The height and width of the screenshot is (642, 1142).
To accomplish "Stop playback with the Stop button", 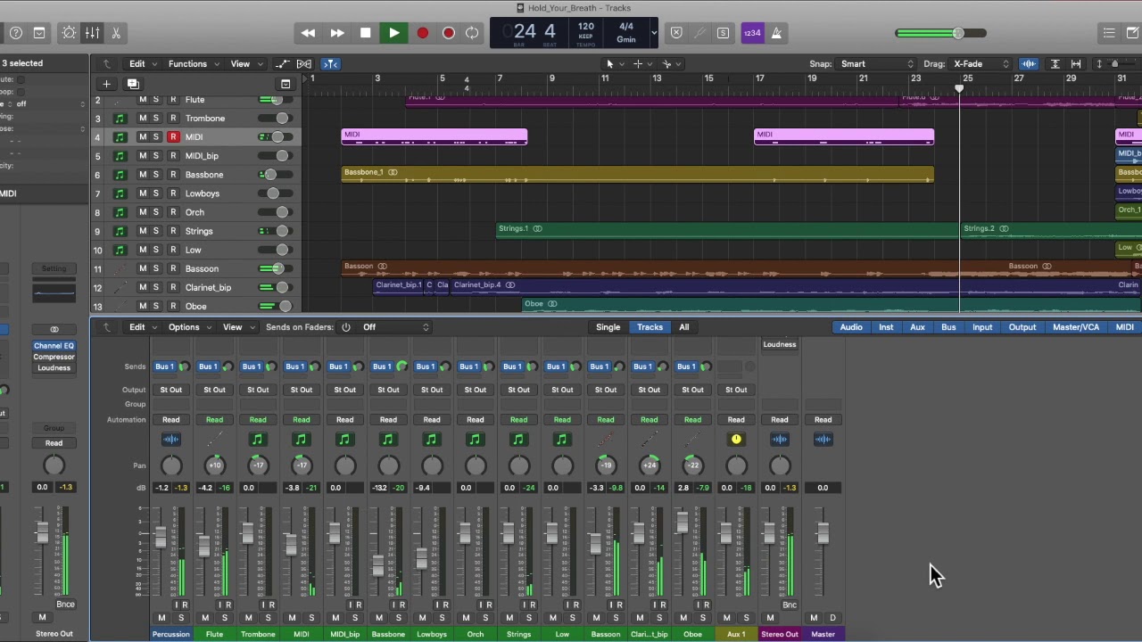I will pos(365,33).
